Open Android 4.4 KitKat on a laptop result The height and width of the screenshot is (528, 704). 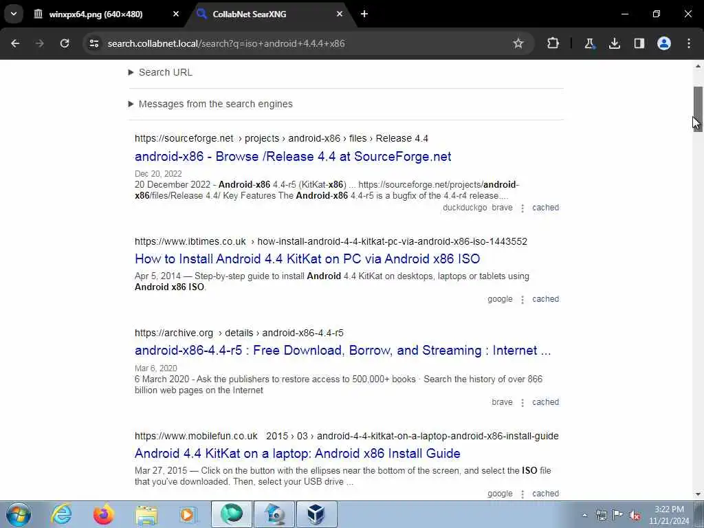pyautogui.click(x=297, y=453)
